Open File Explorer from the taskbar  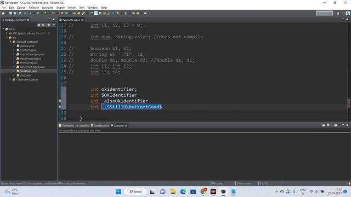point(173,192)
